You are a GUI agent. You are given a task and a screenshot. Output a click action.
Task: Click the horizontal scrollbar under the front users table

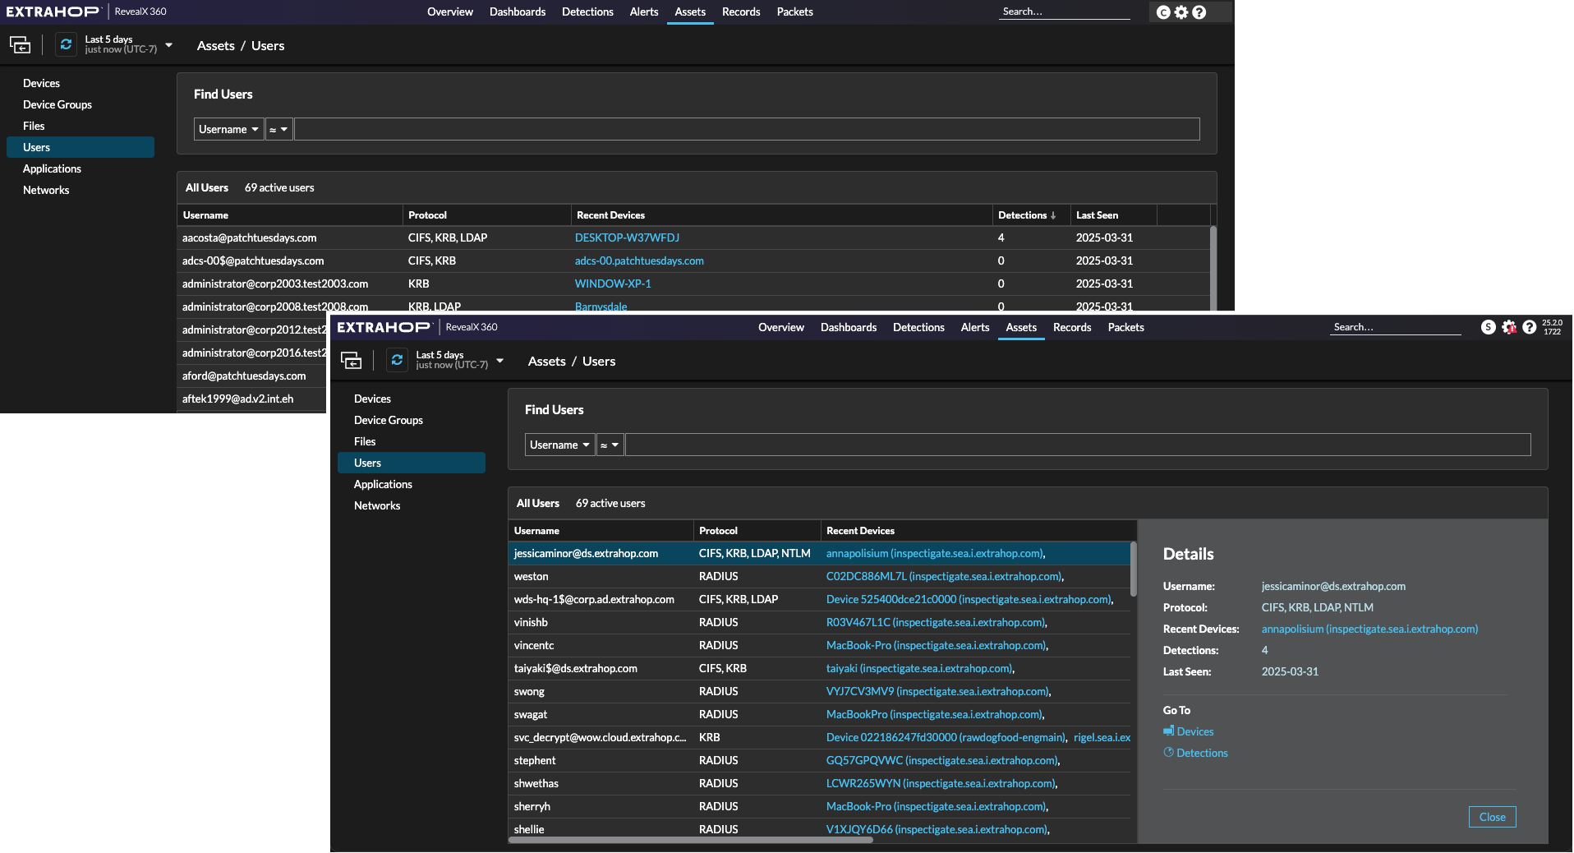tap(691, 840)
